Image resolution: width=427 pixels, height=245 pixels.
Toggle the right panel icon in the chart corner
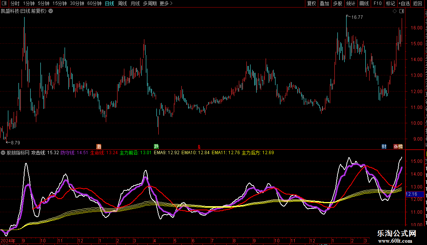(x=402, y=11)
